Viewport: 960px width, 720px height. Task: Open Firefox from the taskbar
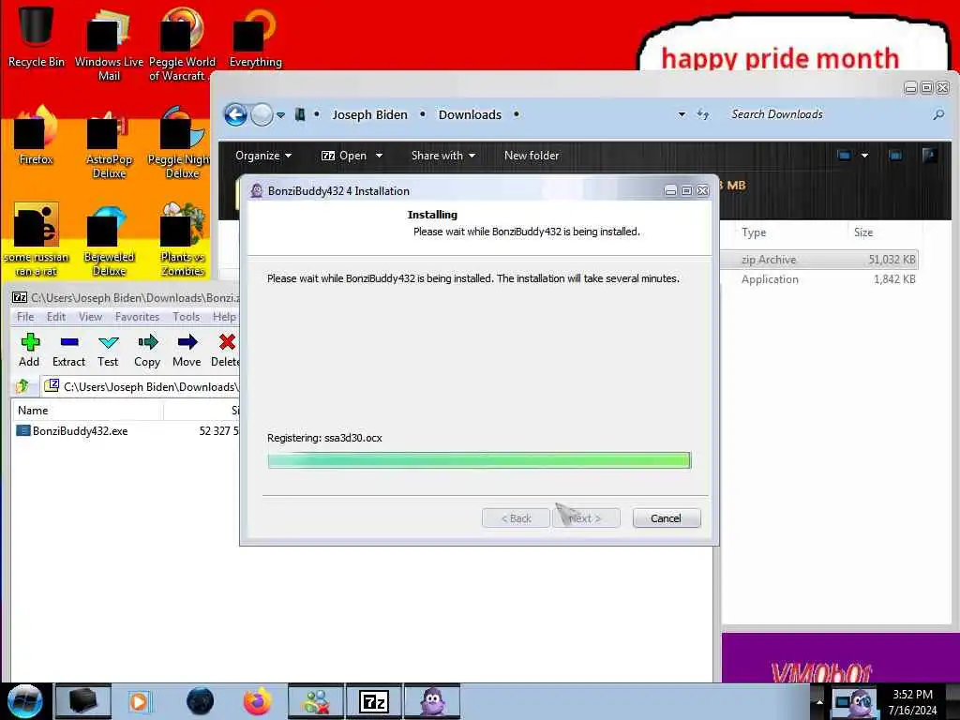(258, 701)
